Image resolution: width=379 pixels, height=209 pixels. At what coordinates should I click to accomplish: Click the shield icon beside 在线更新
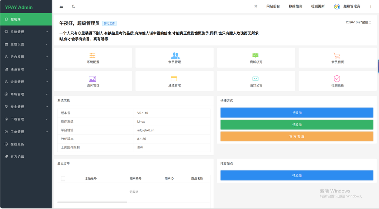click(6, 144)
